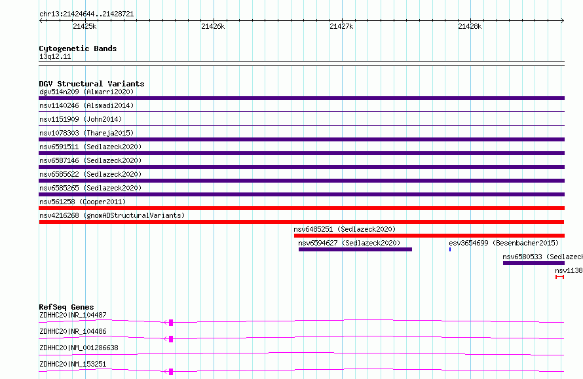Click DGV Structural Variants track title

pos(92,84)
